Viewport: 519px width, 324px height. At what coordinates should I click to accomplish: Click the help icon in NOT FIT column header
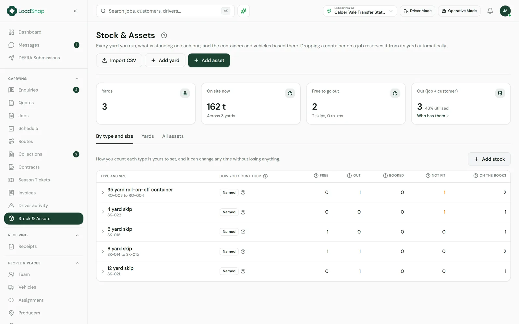pyautogui.click(x=428, y=176)
